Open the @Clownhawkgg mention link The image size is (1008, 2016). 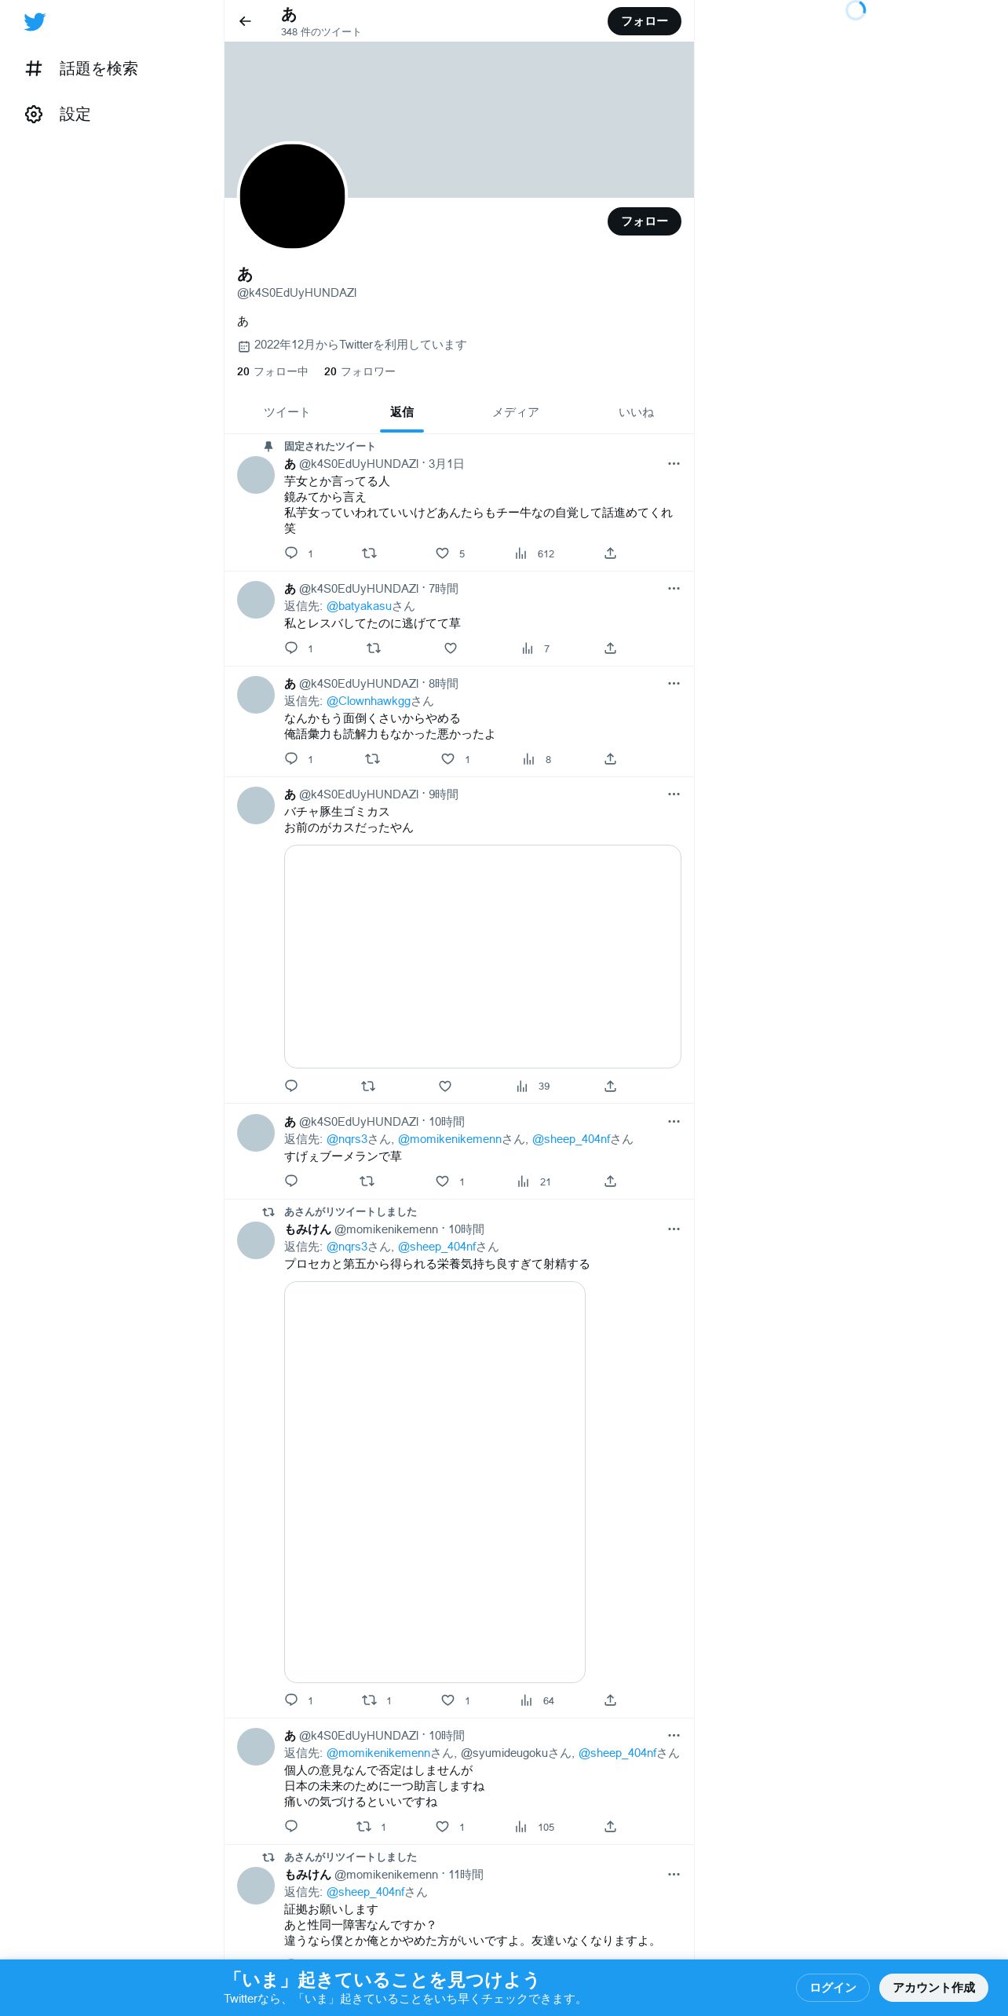click(368, 701)
